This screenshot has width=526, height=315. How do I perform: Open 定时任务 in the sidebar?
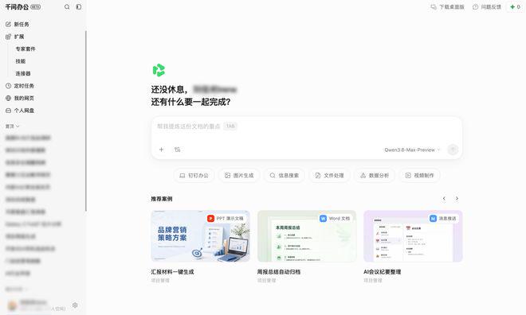[20, 86]
